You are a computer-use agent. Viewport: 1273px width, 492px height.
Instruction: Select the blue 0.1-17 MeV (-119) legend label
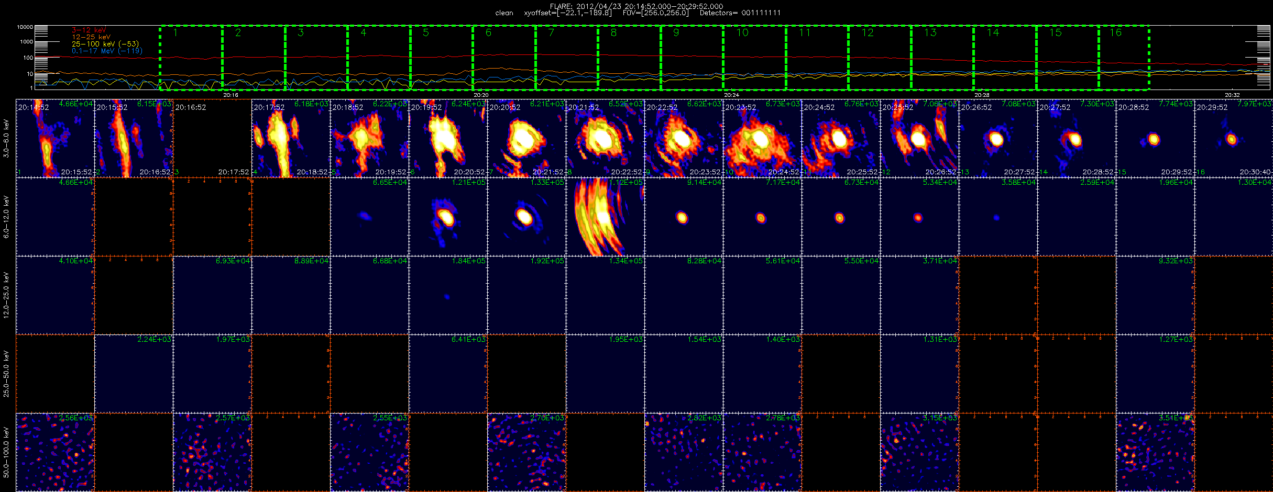(x=107, y=51)
